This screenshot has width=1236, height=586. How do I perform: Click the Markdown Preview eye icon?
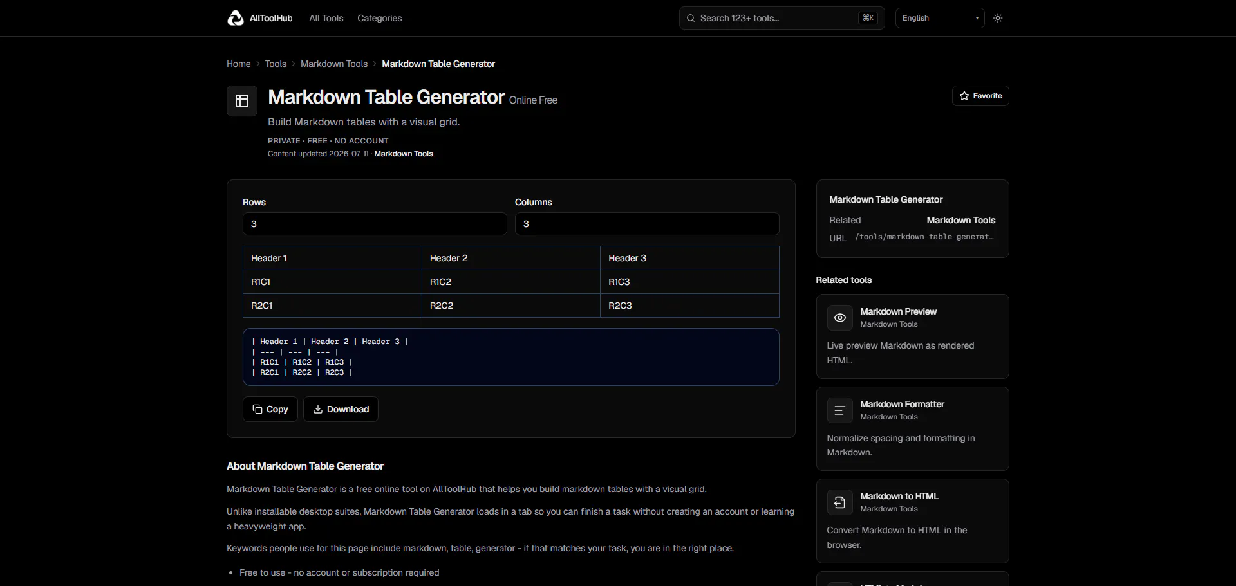840,318
